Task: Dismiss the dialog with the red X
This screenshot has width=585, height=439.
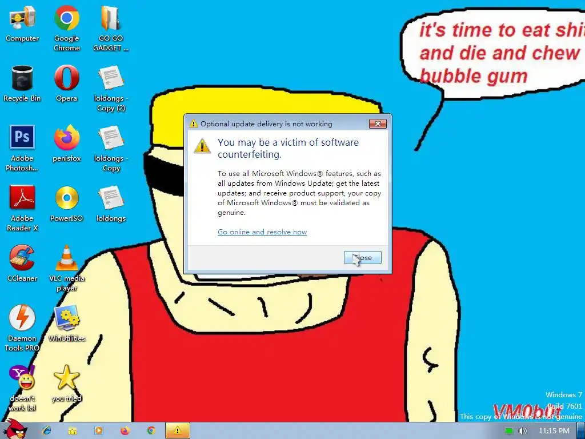Action: 378,123
